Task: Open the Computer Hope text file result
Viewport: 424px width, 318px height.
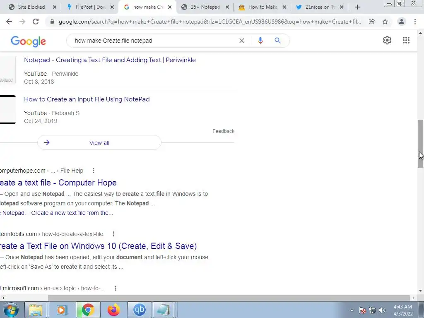Action: [58, 183]
